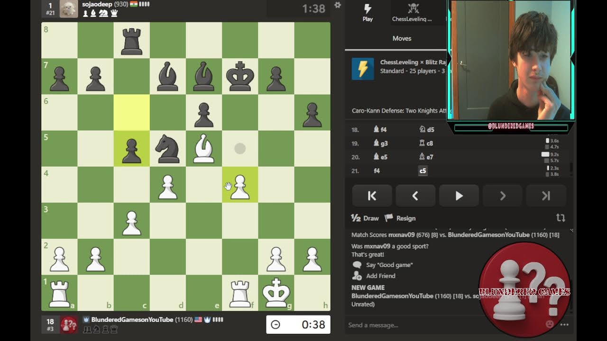Select move 19 rook c8
The image size is (607, 341).
coord(426,143)
